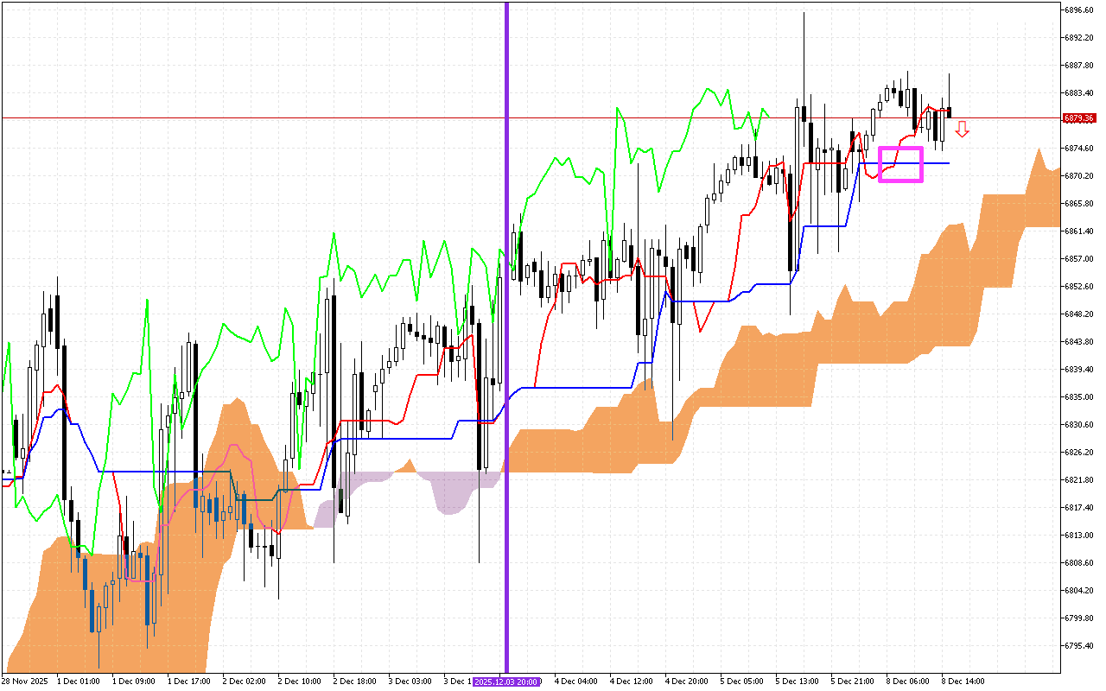1106x691 pixels.
Task: Select the 6896.60 value on the price scale
Action: click(x=1080, y=11)
